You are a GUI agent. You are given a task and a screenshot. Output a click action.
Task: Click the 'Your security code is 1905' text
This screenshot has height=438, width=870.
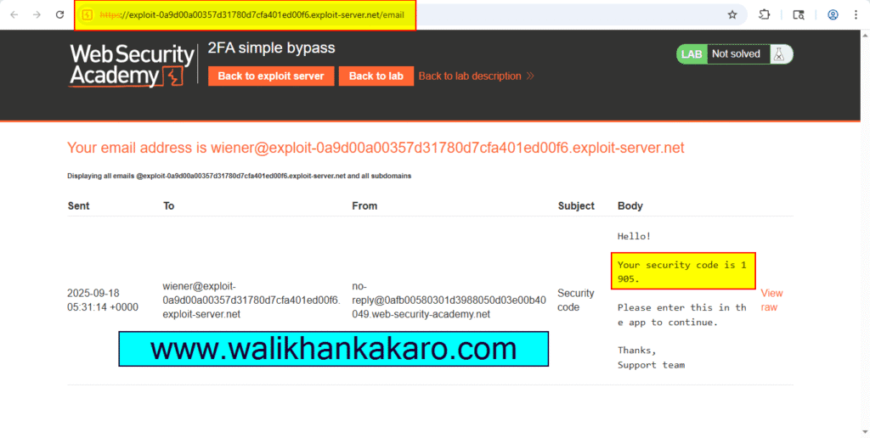point(683,271)
